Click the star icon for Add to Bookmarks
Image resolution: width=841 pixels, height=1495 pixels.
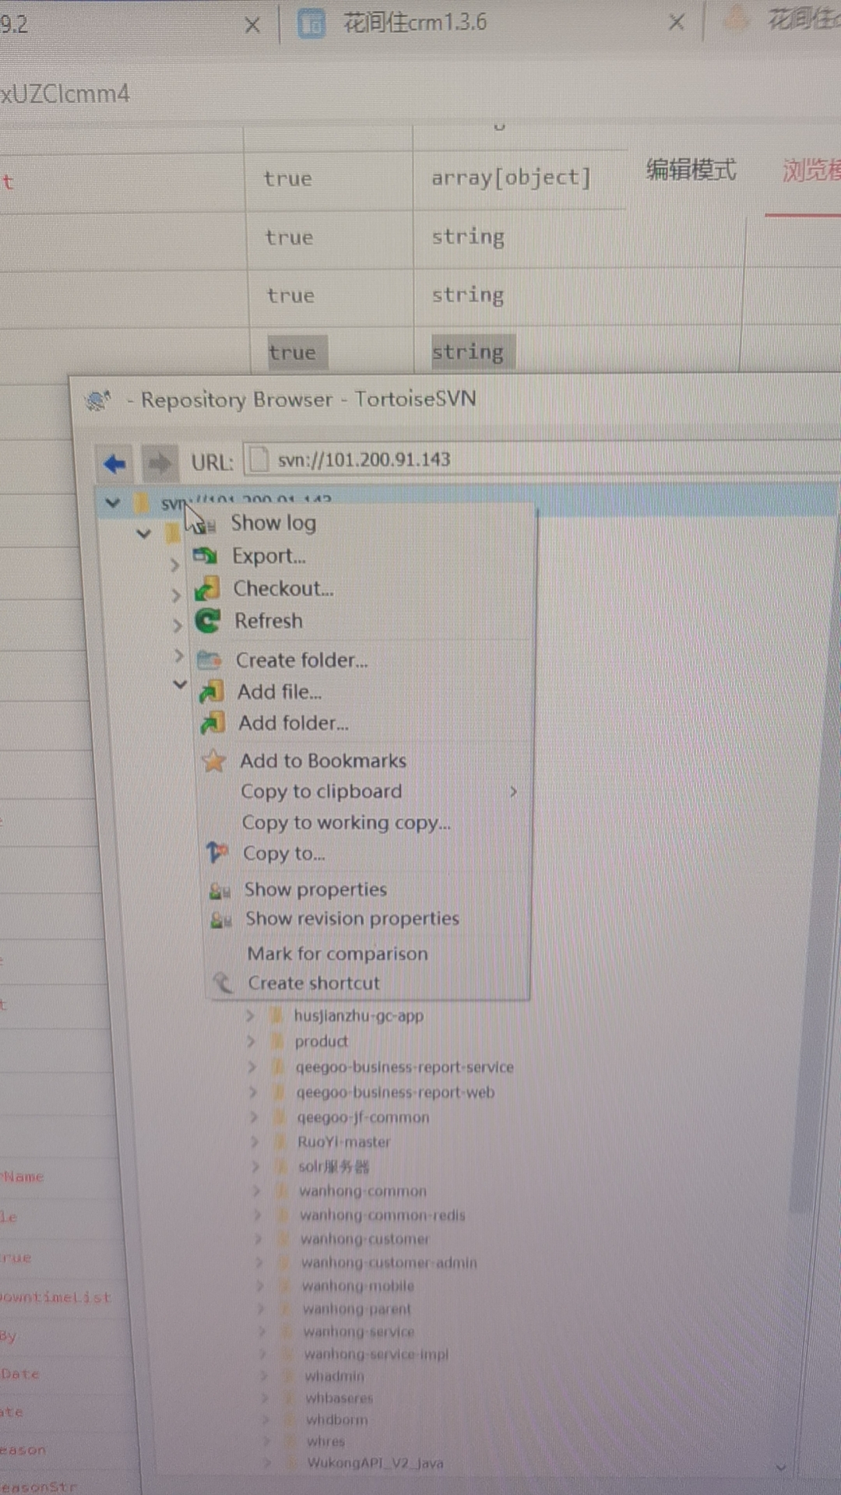[214, 761]
